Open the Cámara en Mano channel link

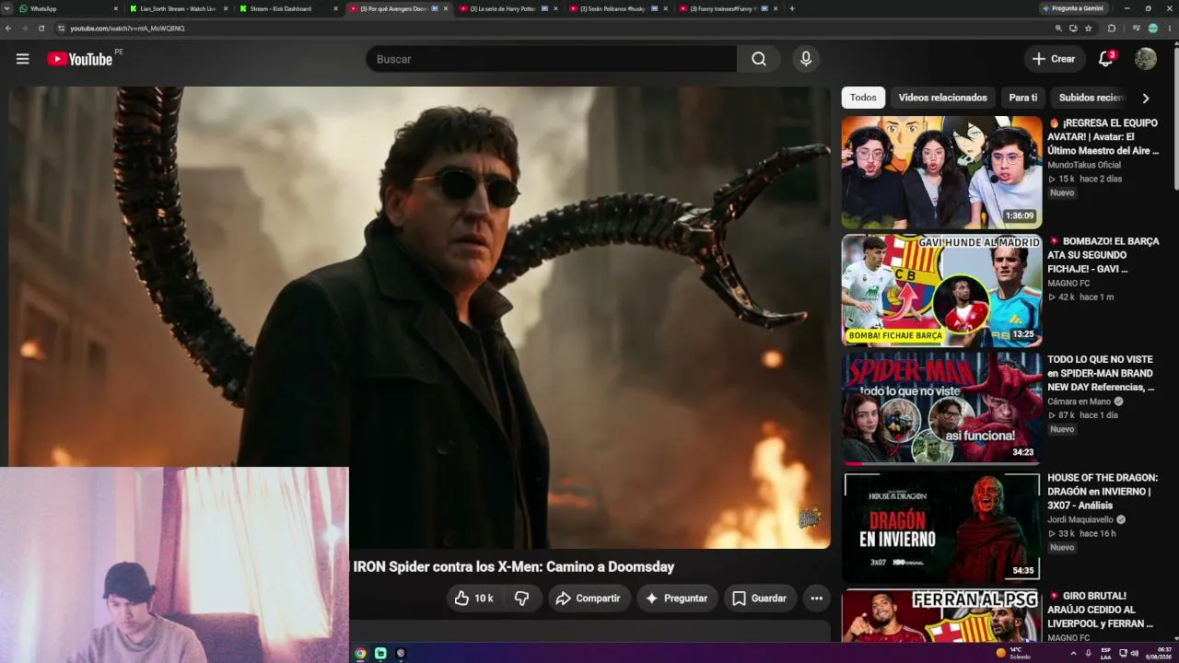click(x=1080, y=401)
